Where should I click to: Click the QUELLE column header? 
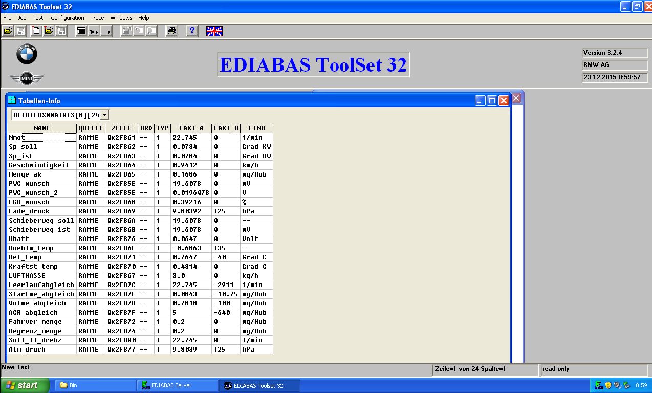(91, 128)
